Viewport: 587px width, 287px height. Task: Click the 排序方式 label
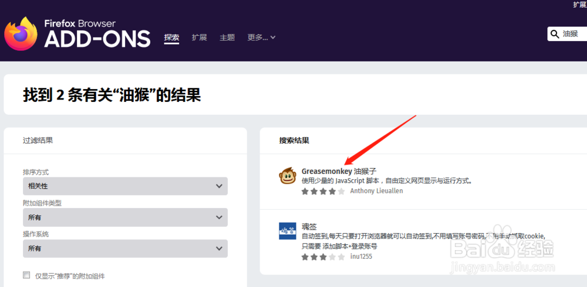(x=36, y=172)
